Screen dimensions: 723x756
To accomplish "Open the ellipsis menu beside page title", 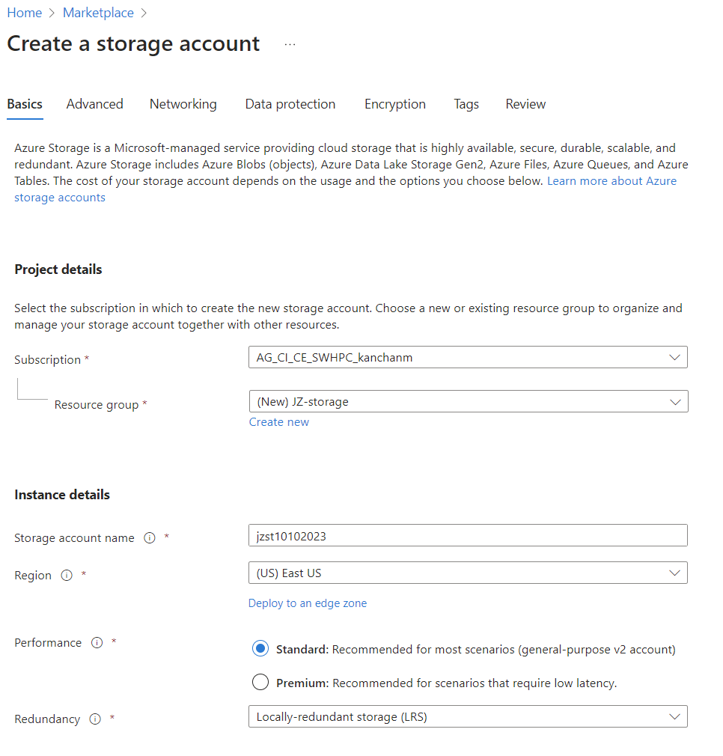I will 290,44.
